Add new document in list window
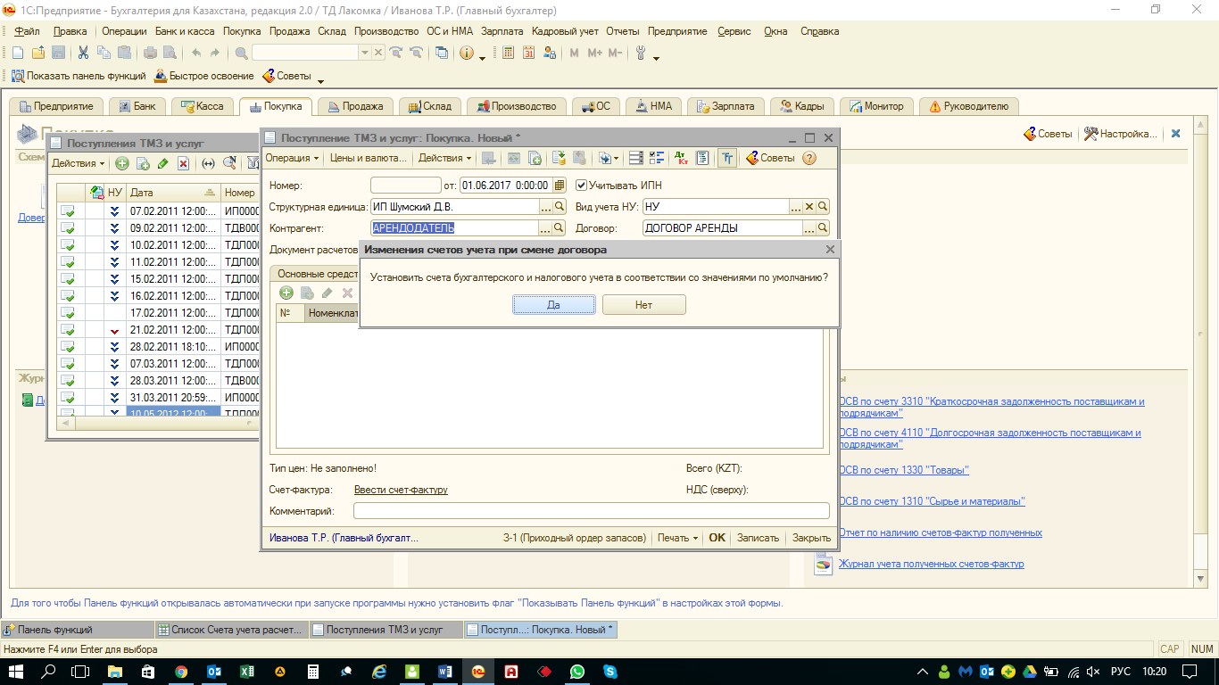The image size is (1219, 685). pyautogui.click(x=122, y=163)
